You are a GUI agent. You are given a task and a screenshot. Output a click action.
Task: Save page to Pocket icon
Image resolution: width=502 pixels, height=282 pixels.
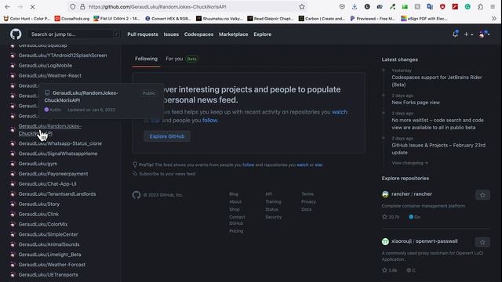[342, 7]
